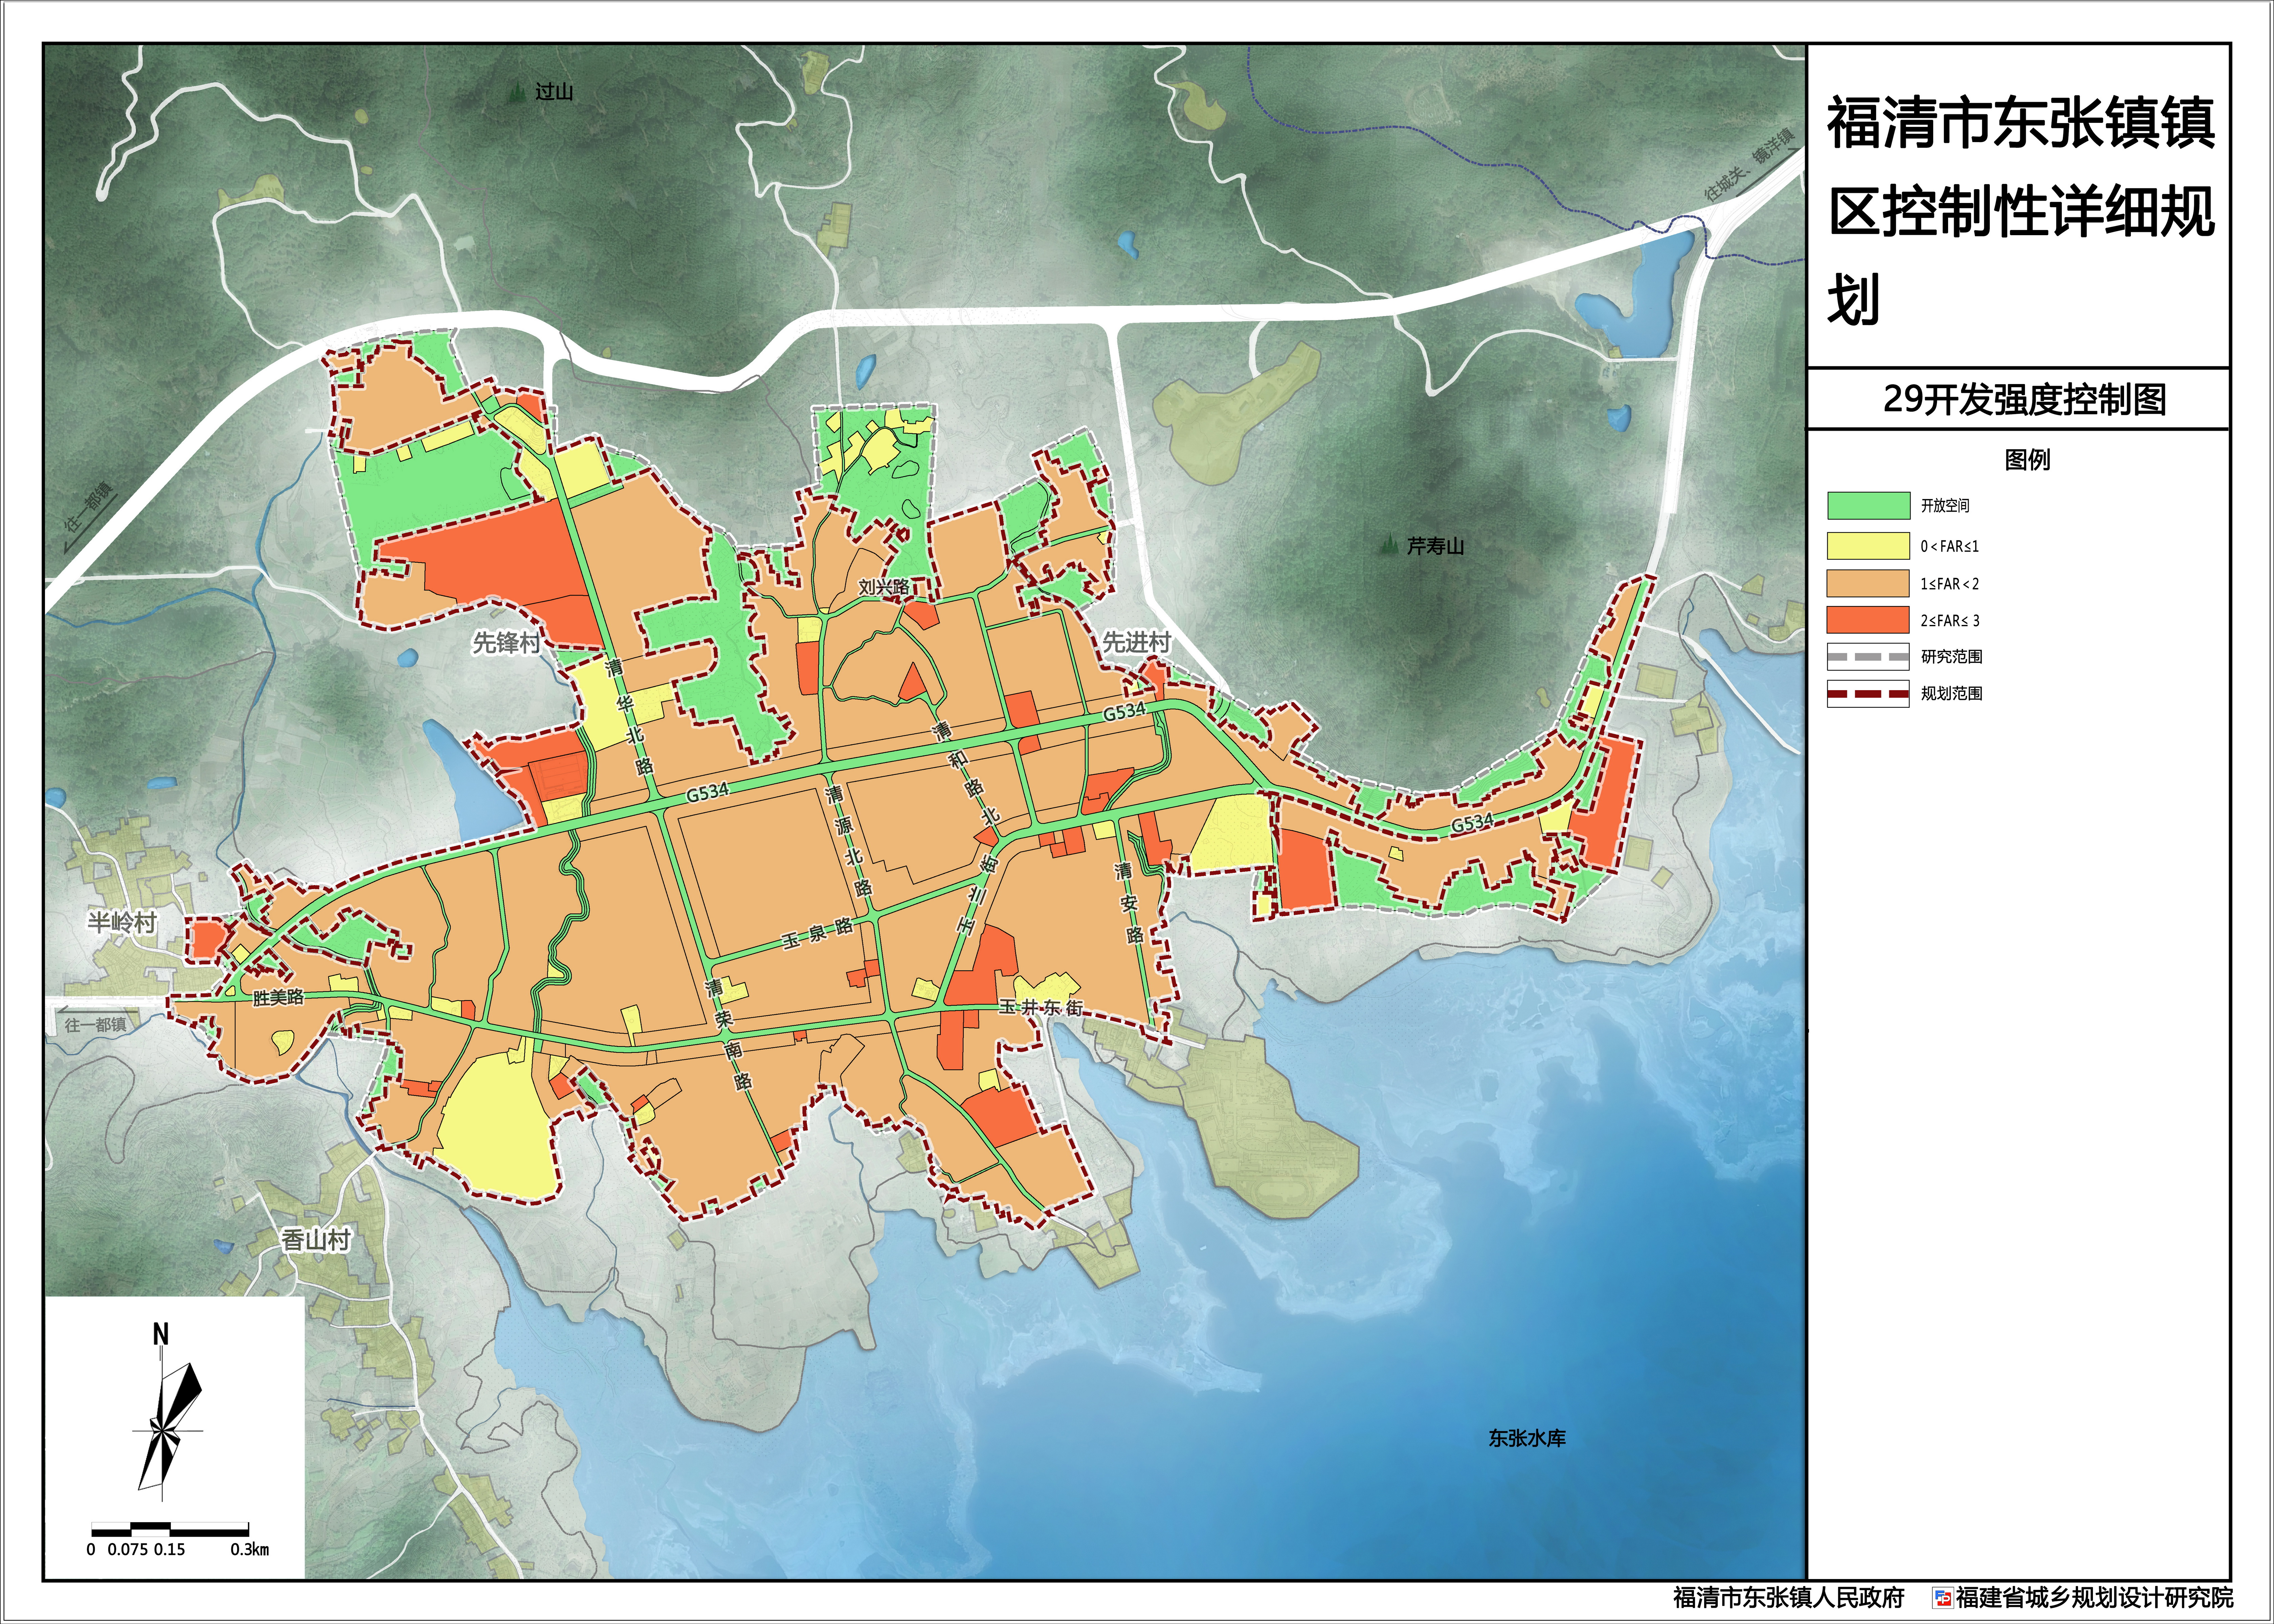The width and height of the screenshot is (2274, 1624).
Task: Select the red 2≤FAR≤3 legend swatch
Action: pyautogui.click(x=1868, y=620)
